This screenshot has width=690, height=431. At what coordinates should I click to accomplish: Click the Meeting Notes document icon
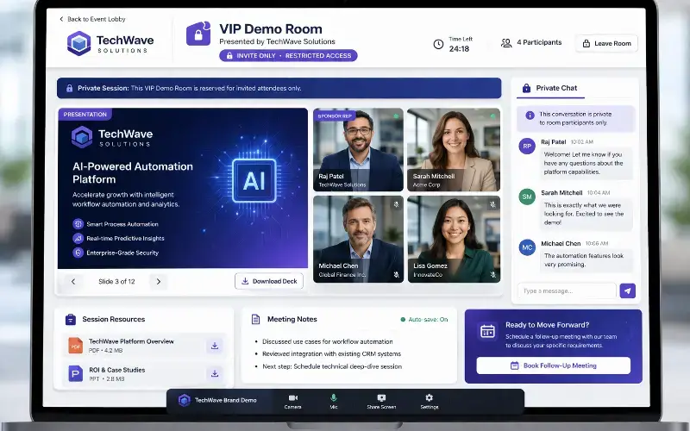tap(255, 319)
